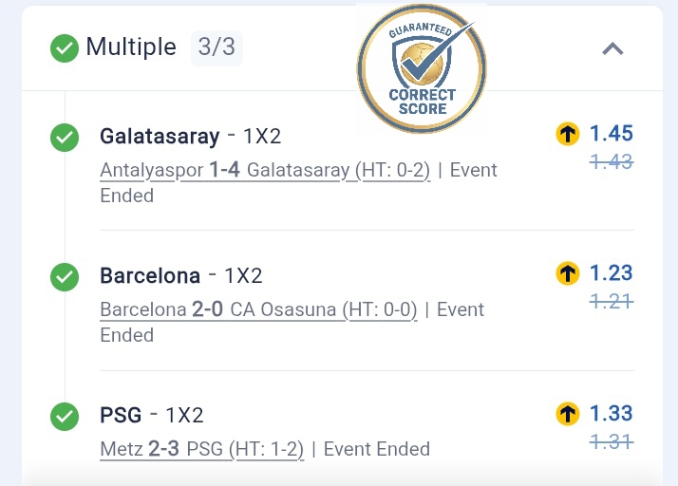Click the yellow odds-up arrow near 1.45
Image resolution: width=678 pixels, height=486 pixels.
coord(568,135)
